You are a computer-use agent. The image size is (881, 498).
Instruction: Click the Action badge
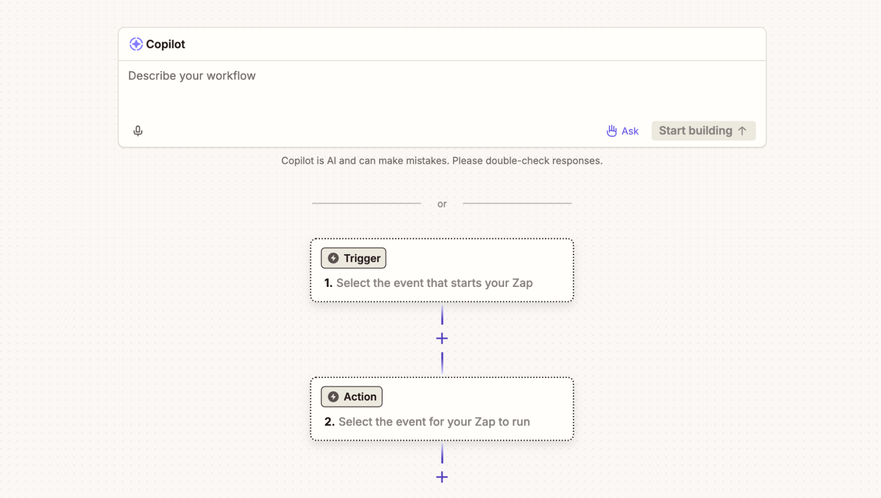[x=352, y=397]
